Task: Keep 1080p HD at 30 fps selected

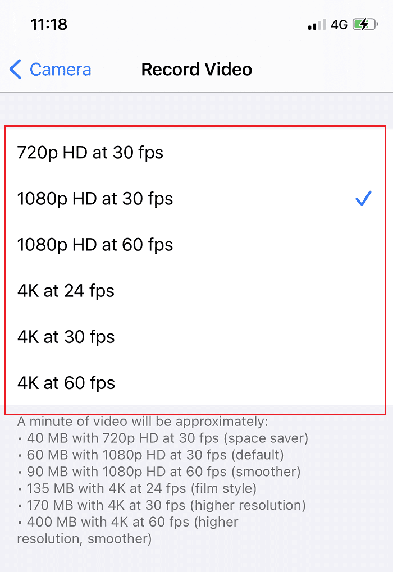Action: pyautogui.click(x=95, y=198)
